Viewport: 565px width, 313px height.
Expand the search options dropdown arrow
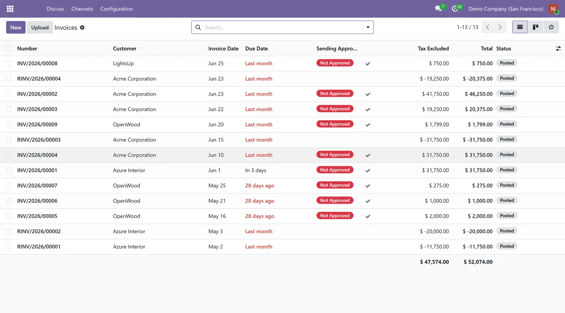point(368,27)
